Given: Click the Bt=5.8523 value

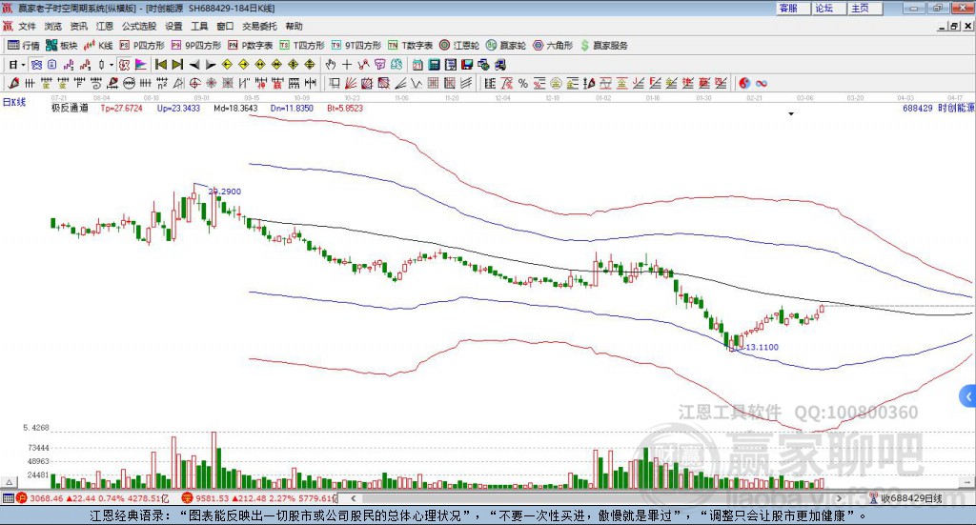Looking at the screenshot, I should [x=345, y=108].
